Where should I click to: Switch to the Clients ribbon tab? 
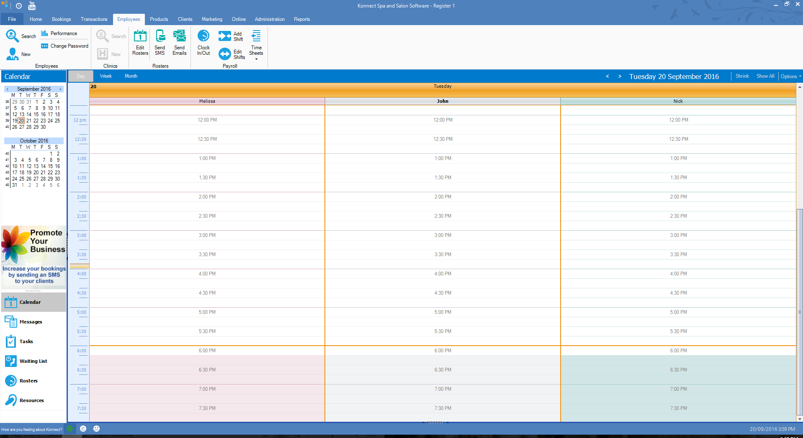click(185, 19)
